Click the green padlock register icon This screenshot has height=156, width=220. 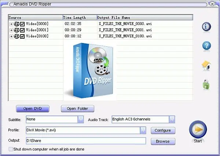tap(206, 84)
